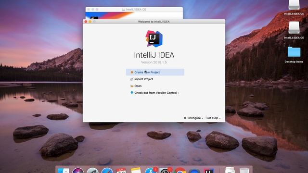308x173 pixels.
Task: Launch Google Chrome from the dock
Action: point(180,171)
